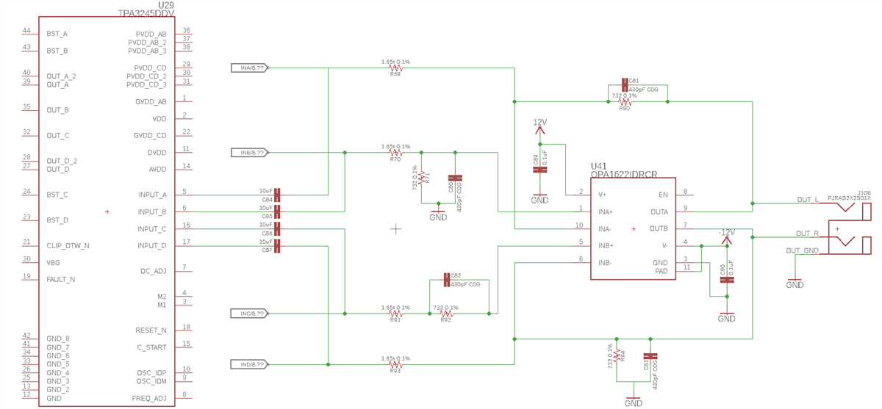Click the PVDD_CD pin label on U29

tap(151, 68)
